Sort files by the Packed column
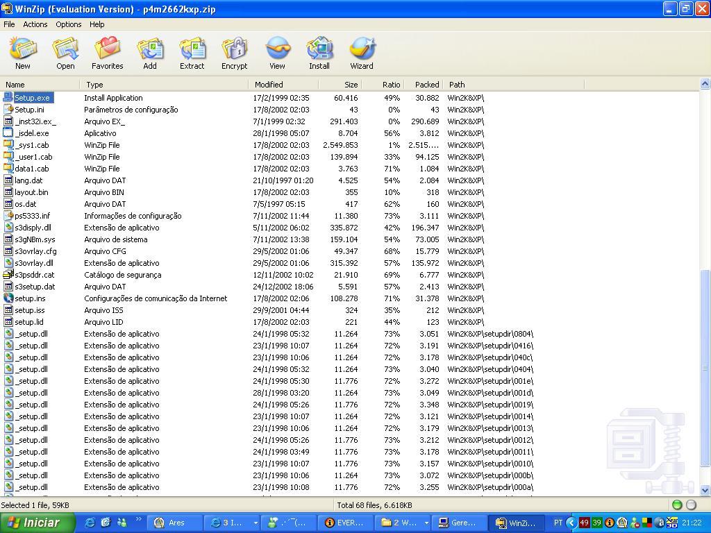711x533 pixels. pyautogui.click(x=423, y=84)
